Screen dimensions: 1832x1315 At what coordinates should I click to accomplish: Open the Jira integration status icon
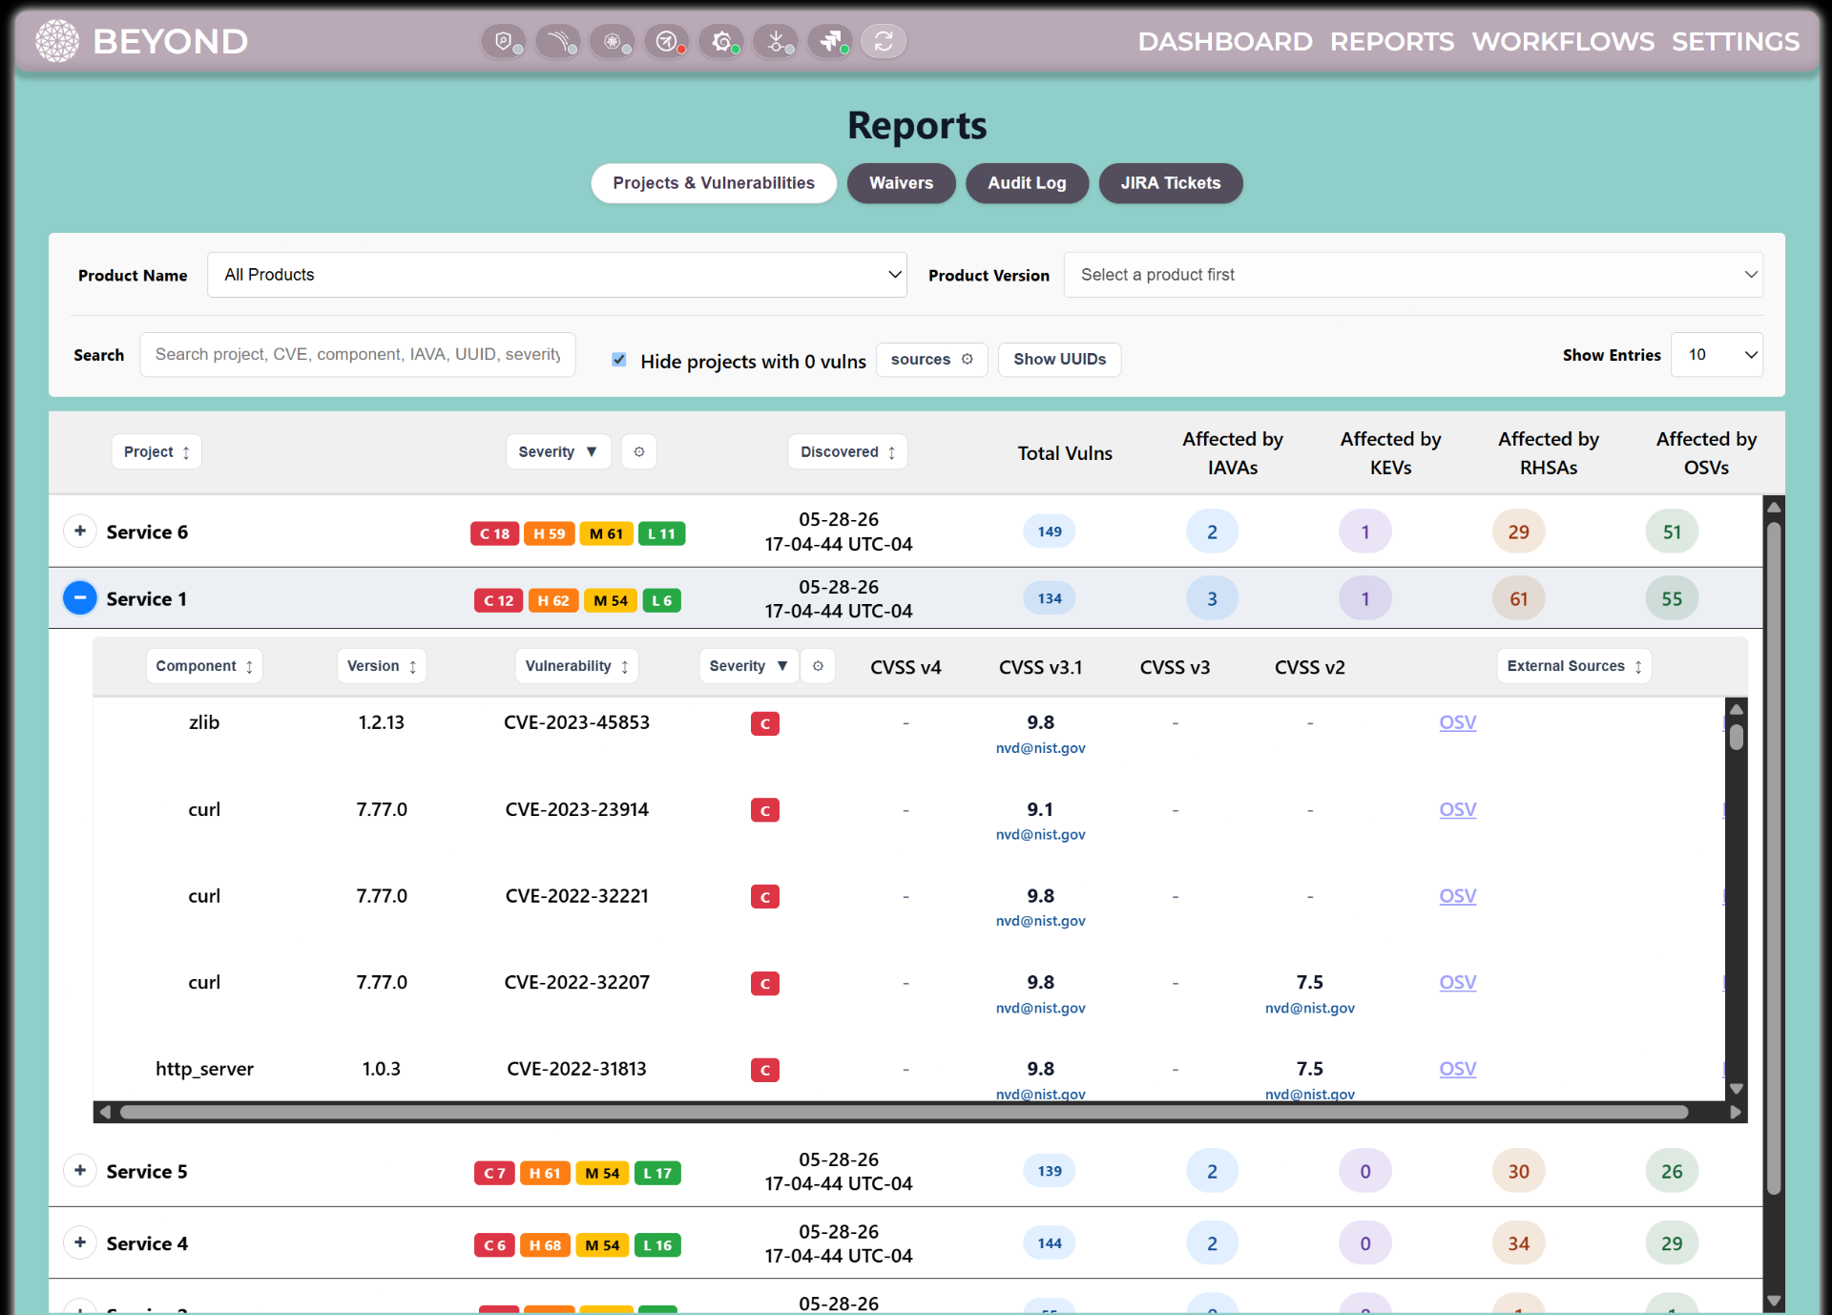[829, 41]
